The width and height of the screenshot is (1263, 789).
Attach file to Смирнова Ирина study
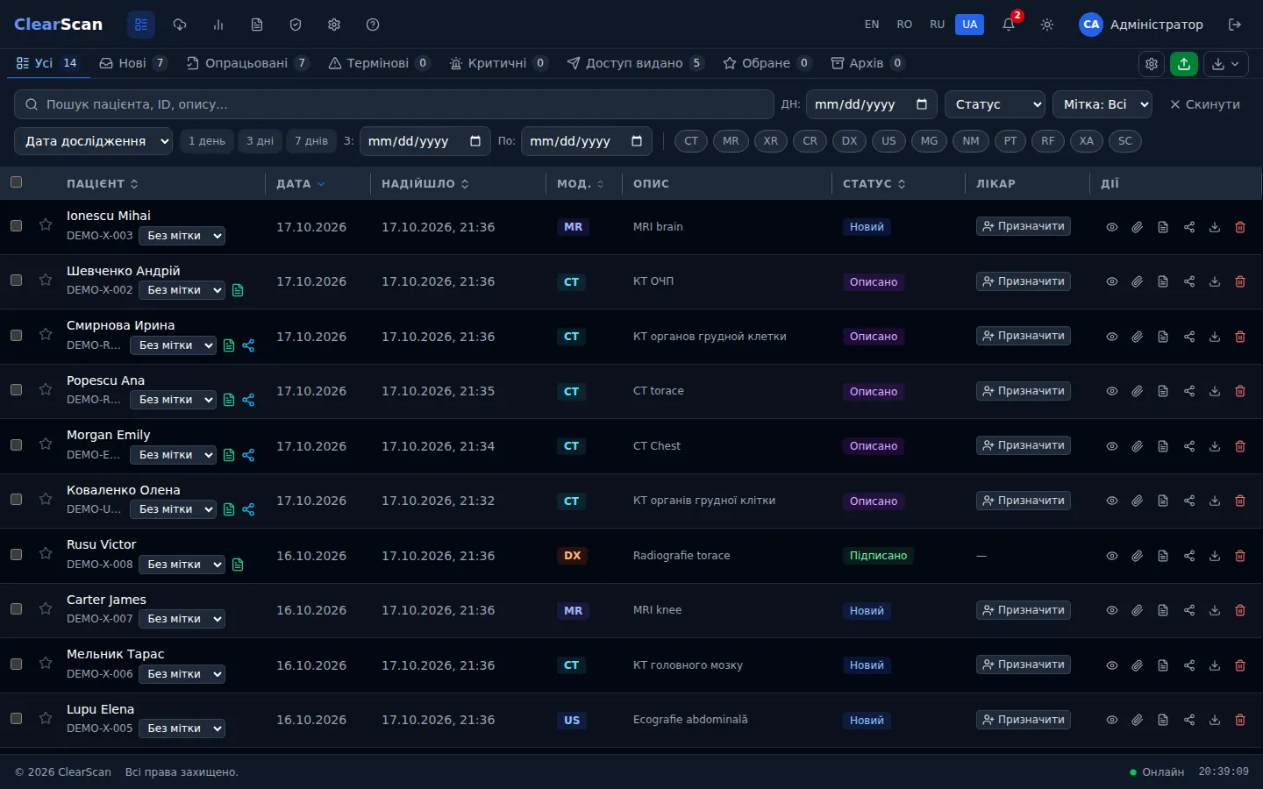1138,337
